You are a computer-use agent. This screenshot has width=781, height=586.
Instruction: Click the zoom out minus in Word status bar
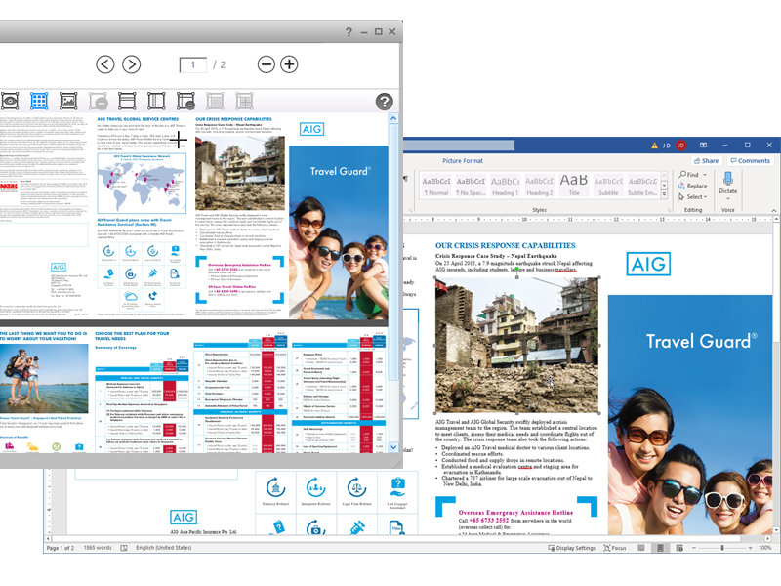693,548
